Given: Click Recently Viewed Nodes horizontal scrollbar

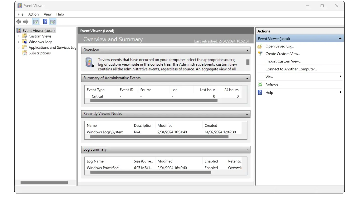Looking at the screenshot, I should tap(159, 137).
